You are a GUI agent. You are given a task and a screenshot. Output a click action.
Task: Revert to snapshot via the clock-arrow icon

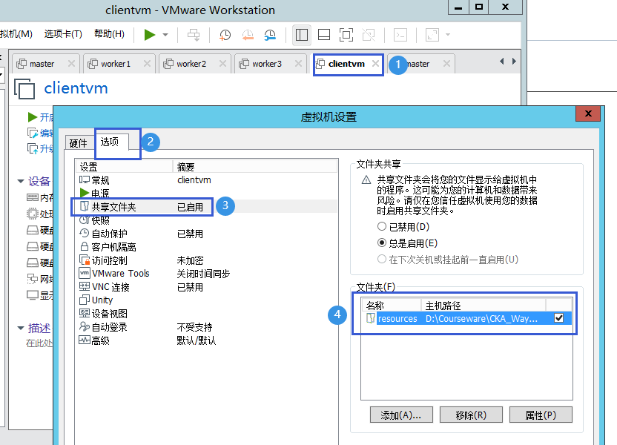pos(248,35)
